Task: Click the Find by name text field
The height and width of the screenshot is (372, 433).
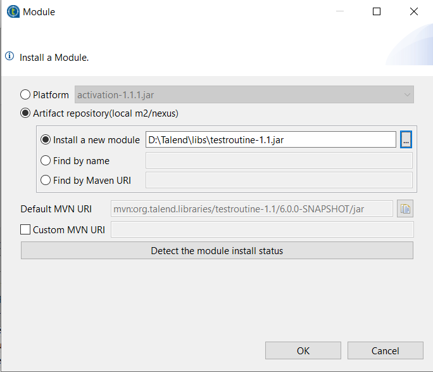Action: (279, 160)
